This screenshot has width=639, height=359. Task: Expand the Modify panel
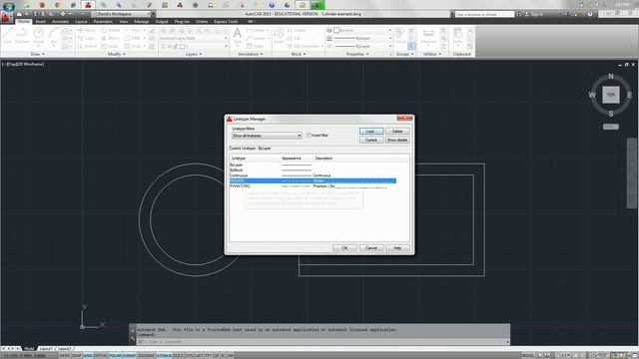click(x=117, y=54)
